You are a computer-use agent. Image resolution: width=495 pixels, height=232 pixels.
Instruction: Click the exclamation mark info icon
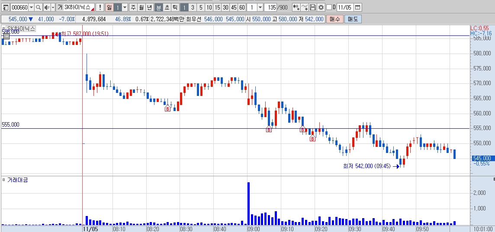pyautogui.click(x=100, y=7)
